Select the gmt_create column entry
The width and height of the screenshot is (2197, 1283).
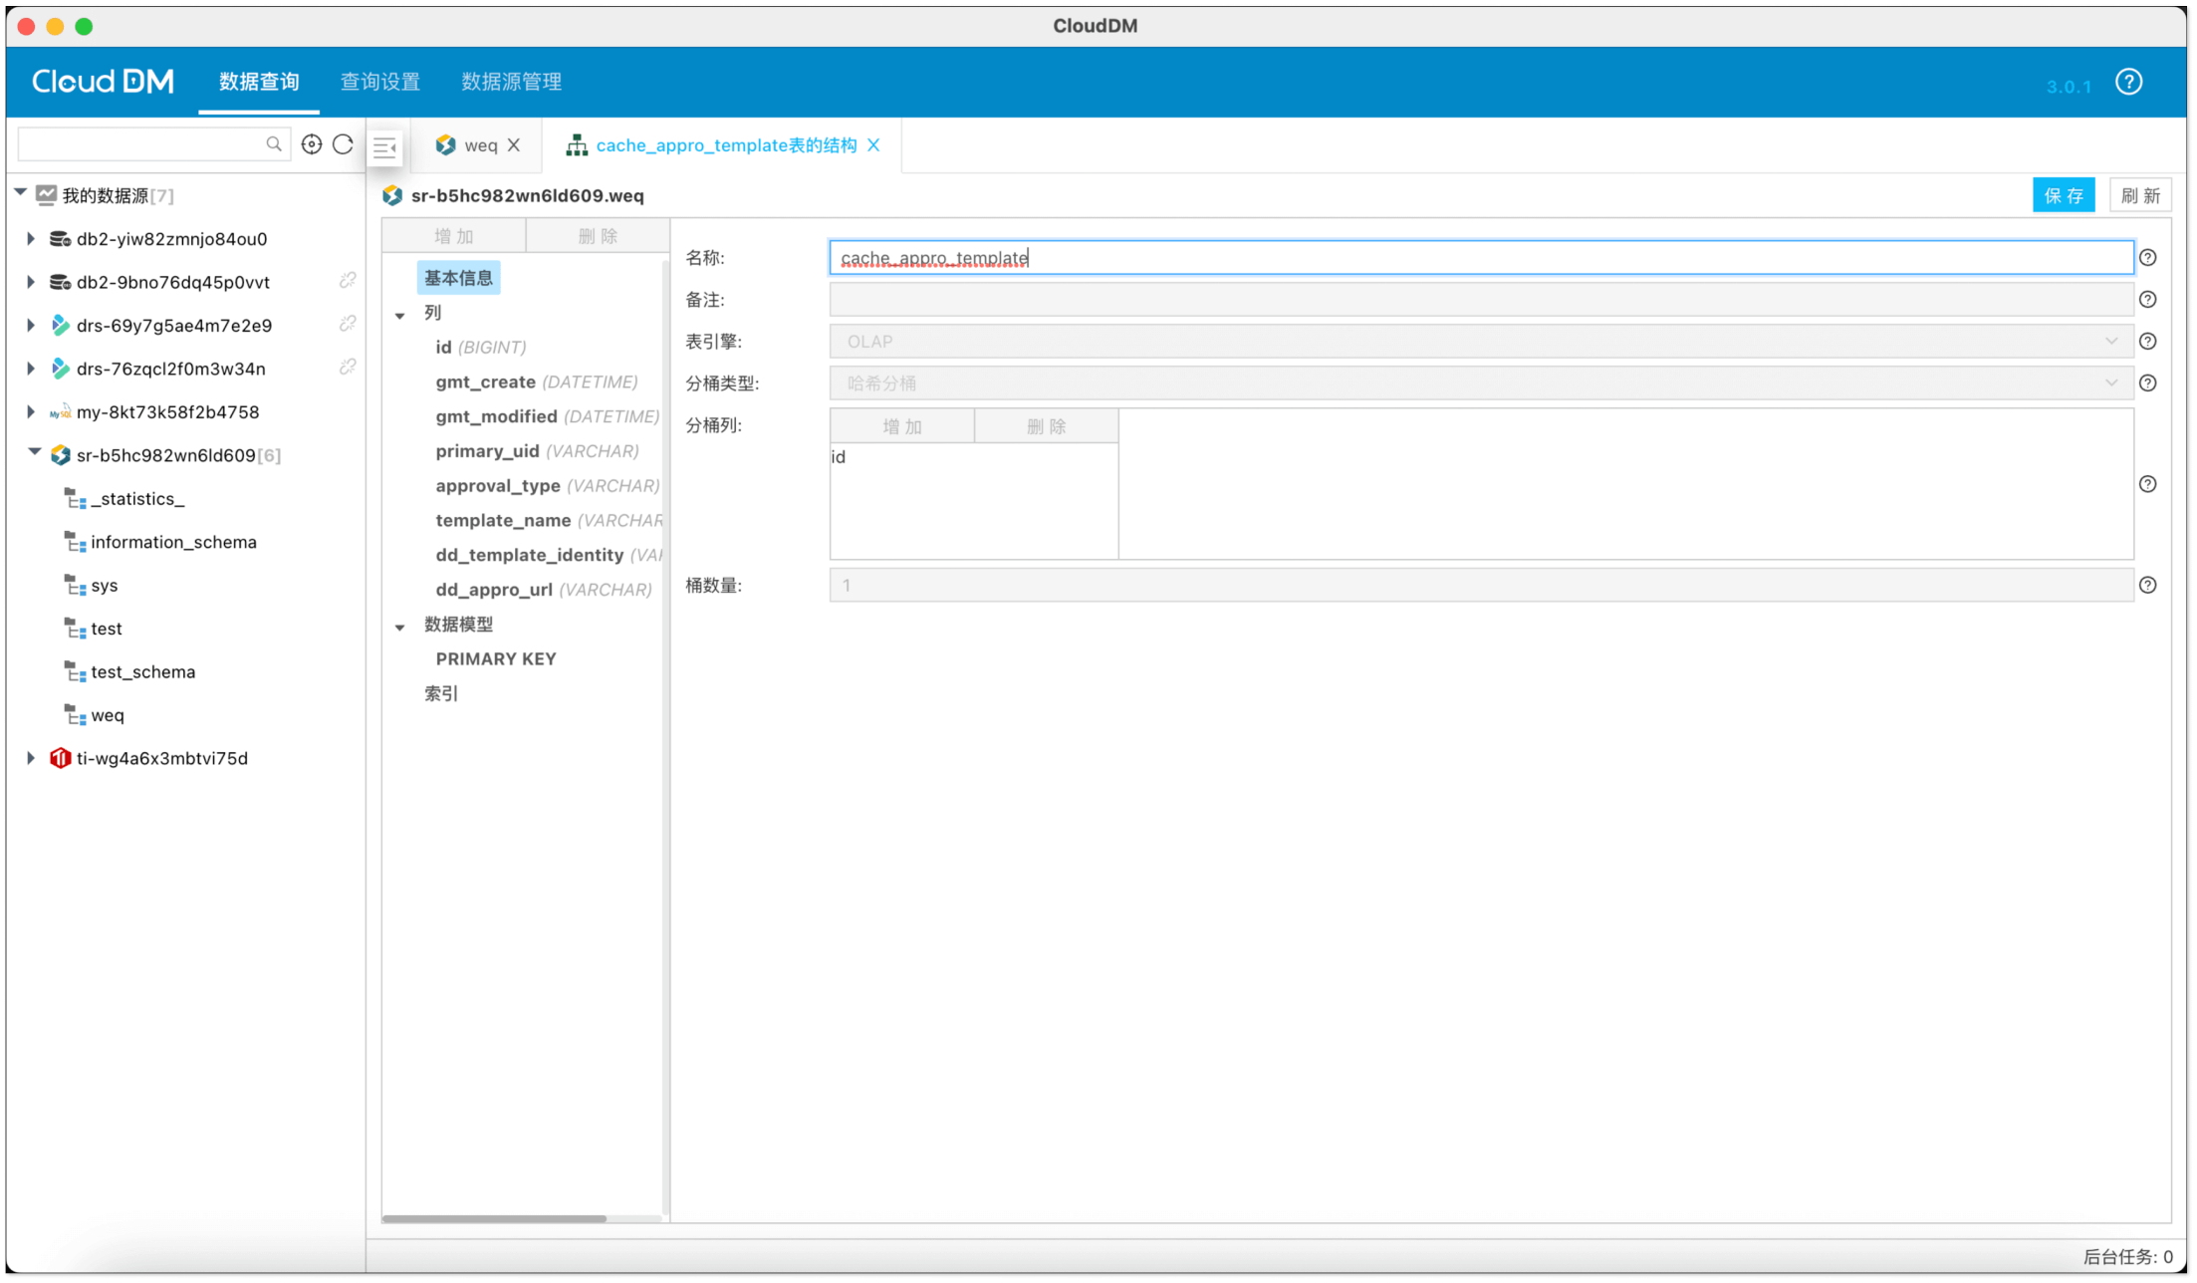[486, 383]
